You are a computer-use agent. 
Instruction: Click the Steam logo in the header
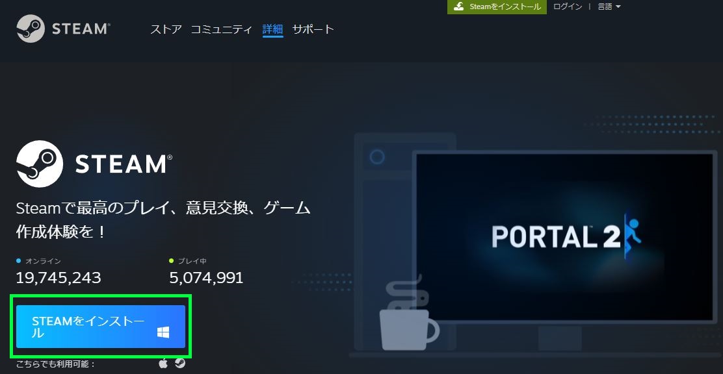62,29
